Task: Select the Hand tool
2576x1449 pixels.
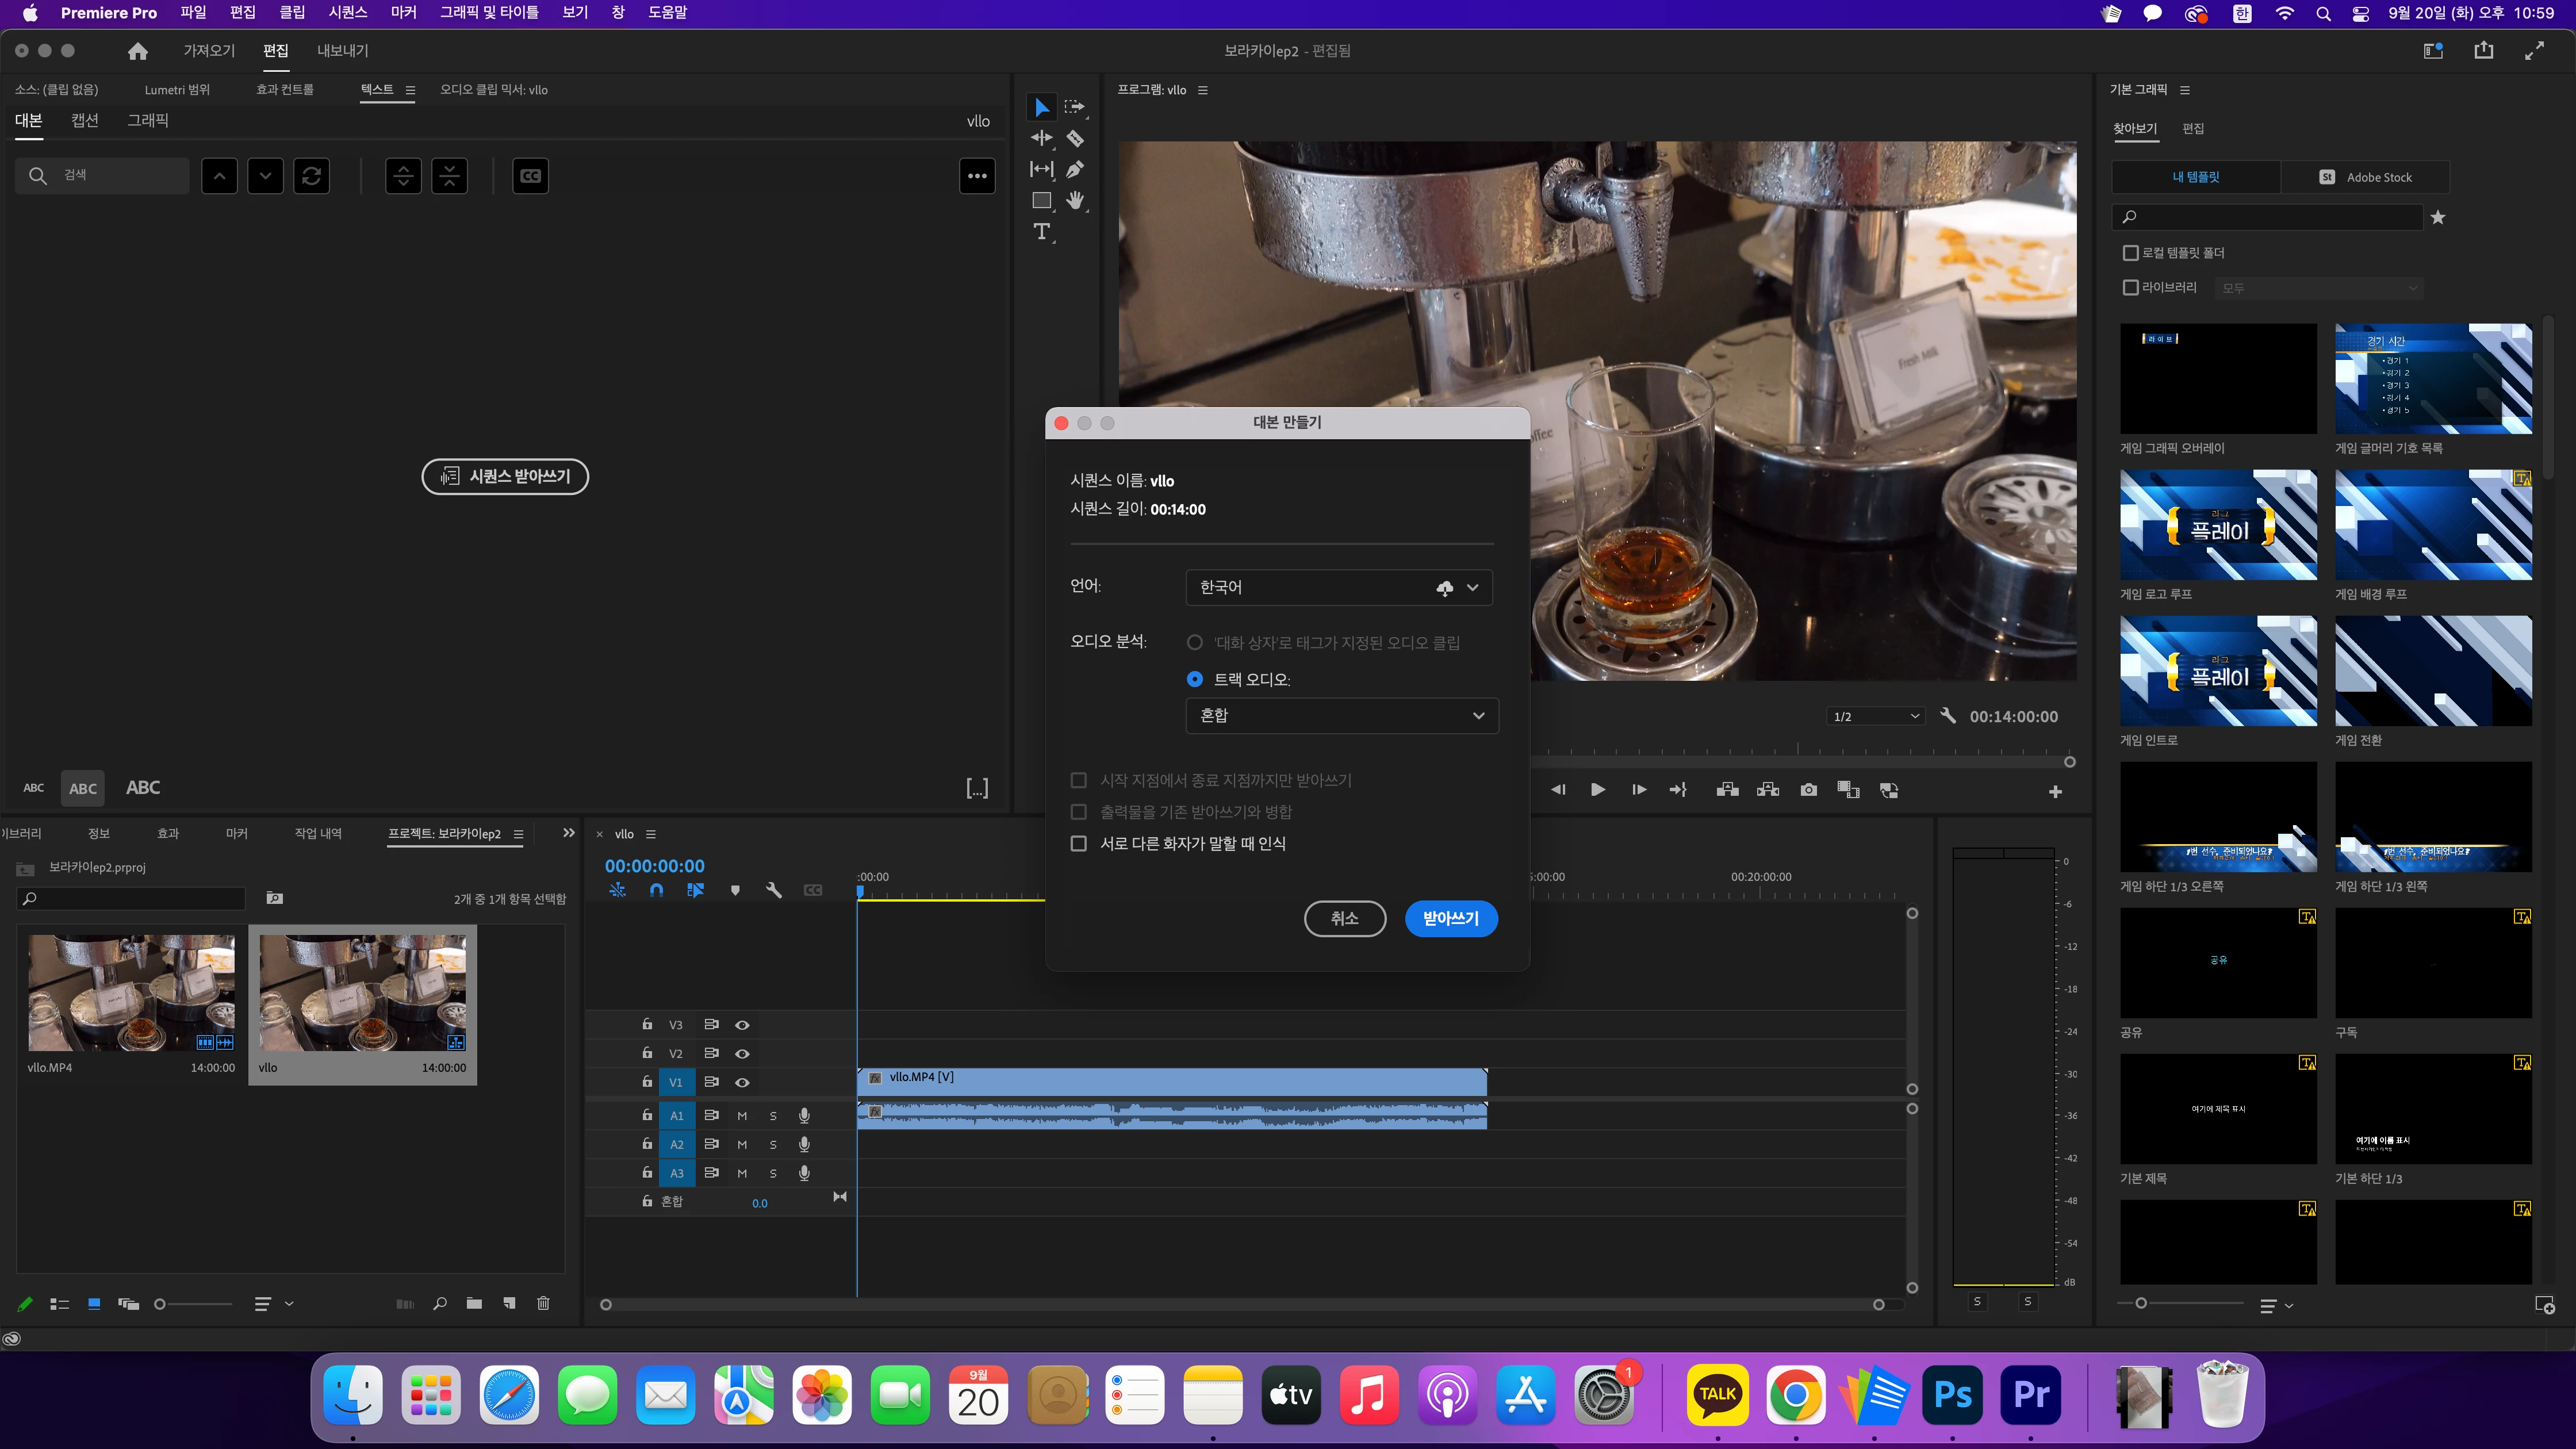Action: point(1075,200)
